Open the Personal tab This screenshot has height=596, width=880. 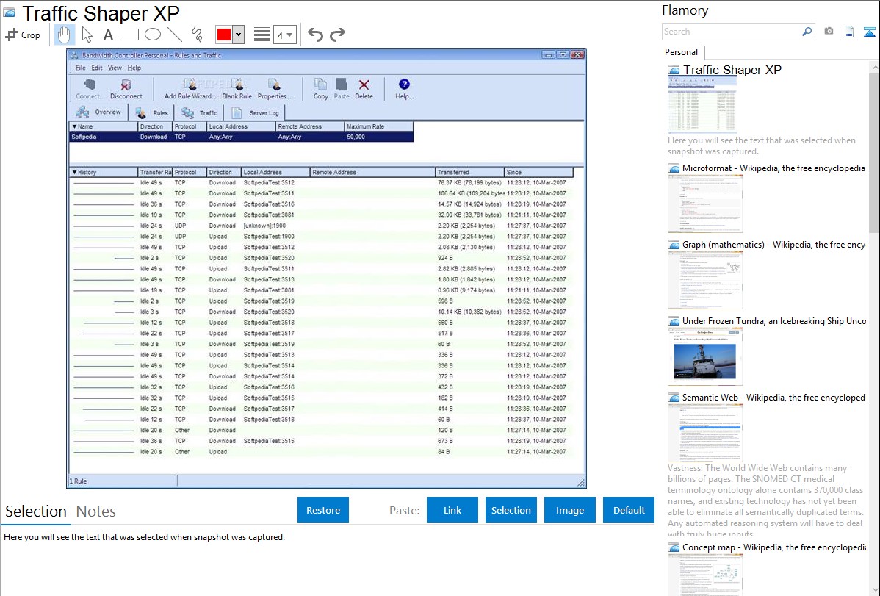(681, 52)
